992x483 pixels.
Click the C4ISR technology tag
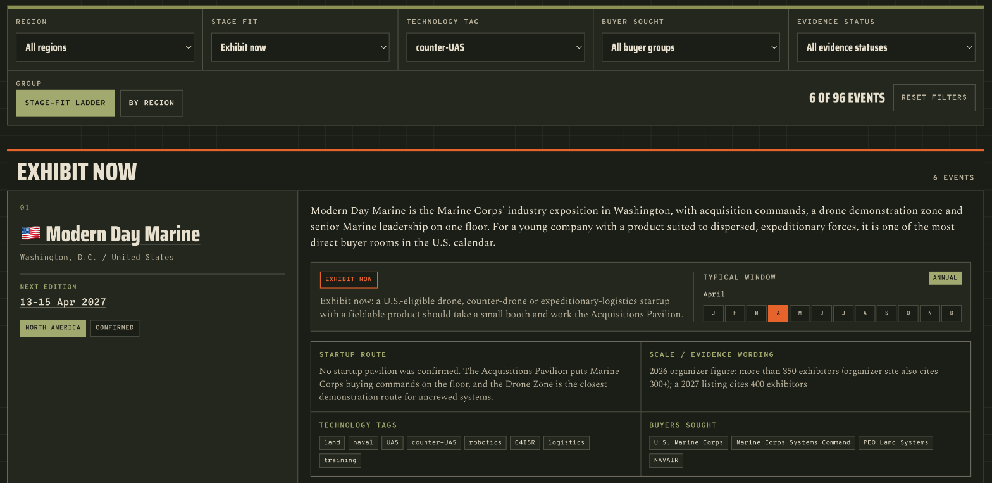coord(525,442)
